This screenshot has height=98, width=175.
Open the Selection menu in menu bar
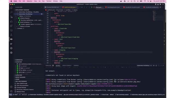30,1
